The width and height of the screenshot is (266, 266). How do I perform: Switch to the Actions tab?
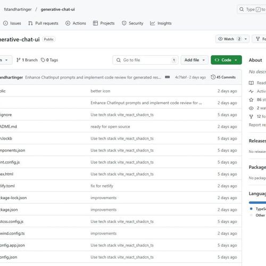pos(76,23)
